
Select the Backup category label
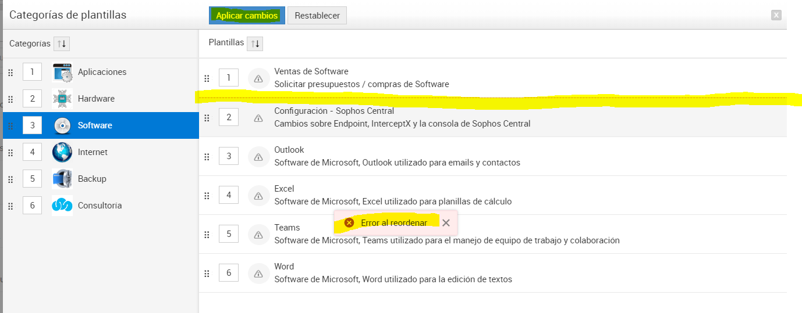(92, 179)
